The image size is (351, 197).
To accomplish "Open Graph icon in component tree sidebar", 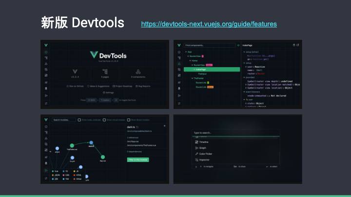I will [x=179, y=96].
